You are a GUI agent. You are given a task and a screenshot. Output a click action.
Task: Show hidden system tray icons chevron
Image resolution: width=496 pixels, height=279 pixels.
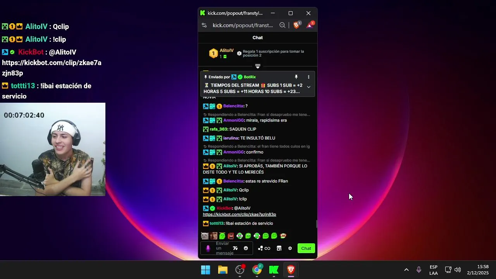pos(406,270)
